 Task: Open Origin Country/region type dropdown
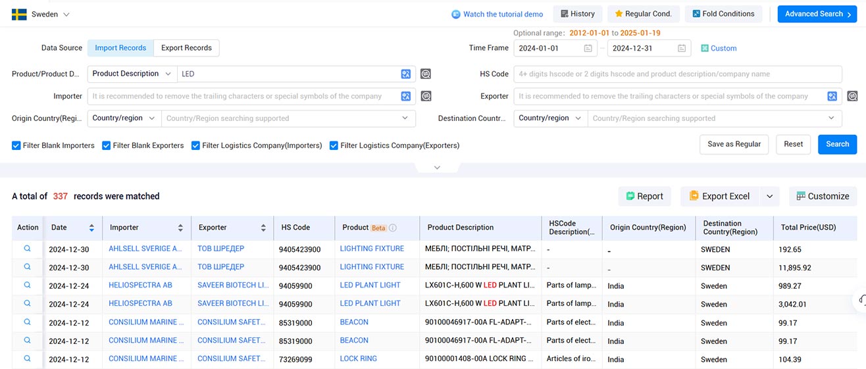click(124, 118)
